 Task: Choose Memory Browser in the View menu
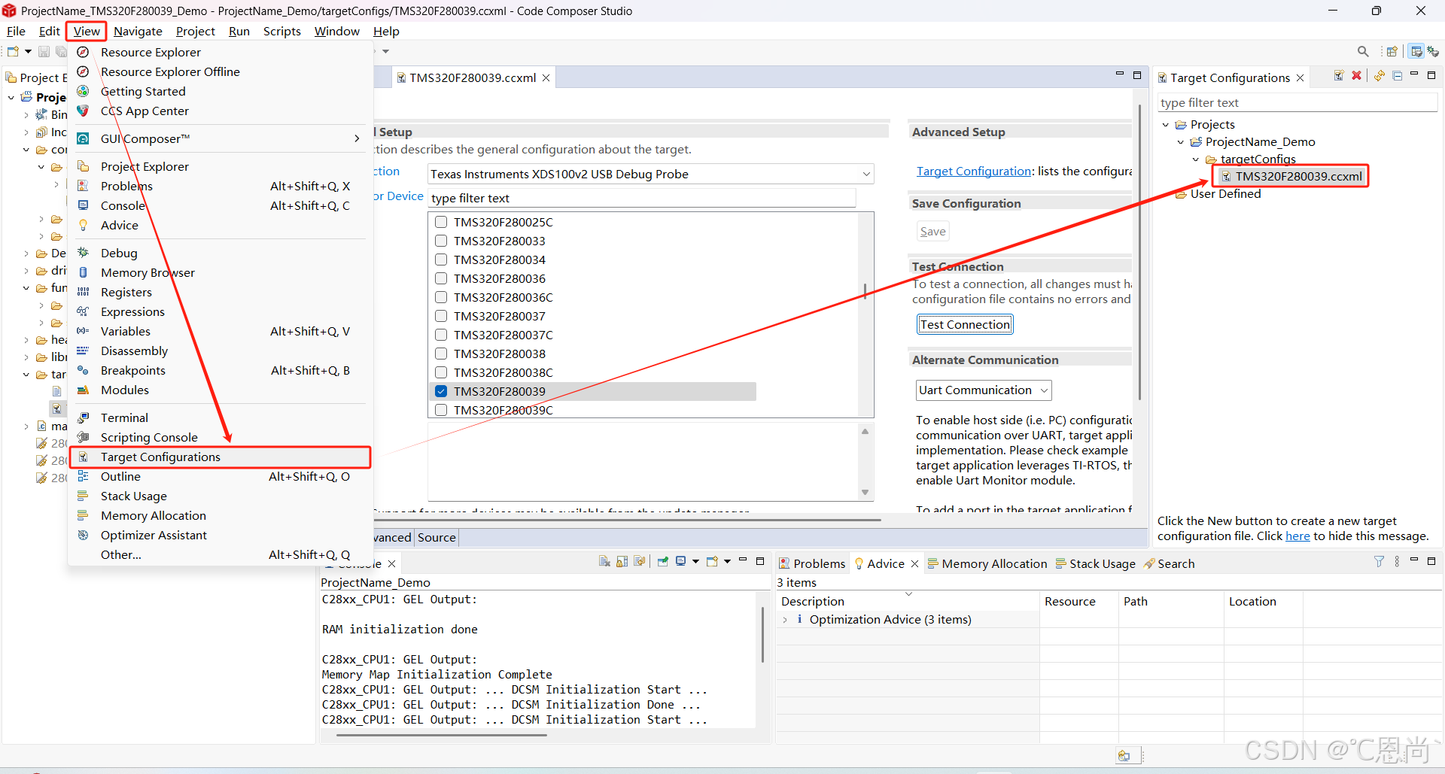220,272
